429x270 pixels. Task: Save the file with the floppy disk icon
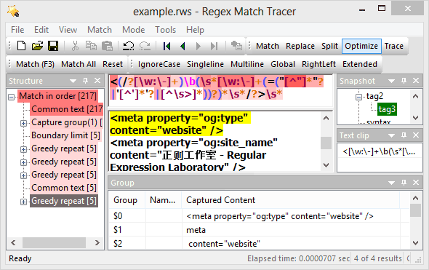point(53,46)
